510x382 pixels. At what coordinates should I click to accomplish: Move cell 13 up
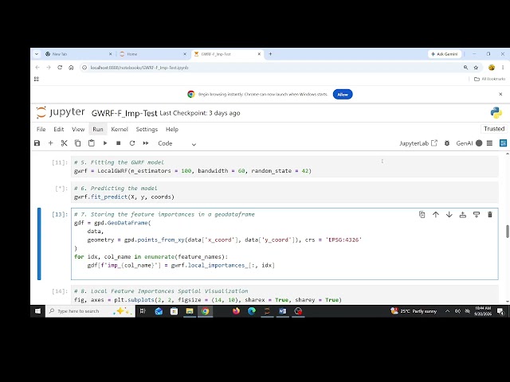pyautogui.click(x=436, y=214)
